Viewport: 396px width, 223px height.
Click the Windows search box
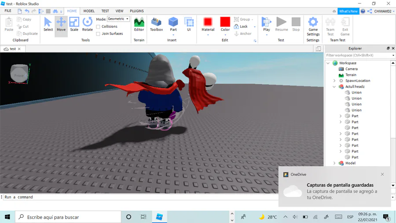(x=68, y=217)
